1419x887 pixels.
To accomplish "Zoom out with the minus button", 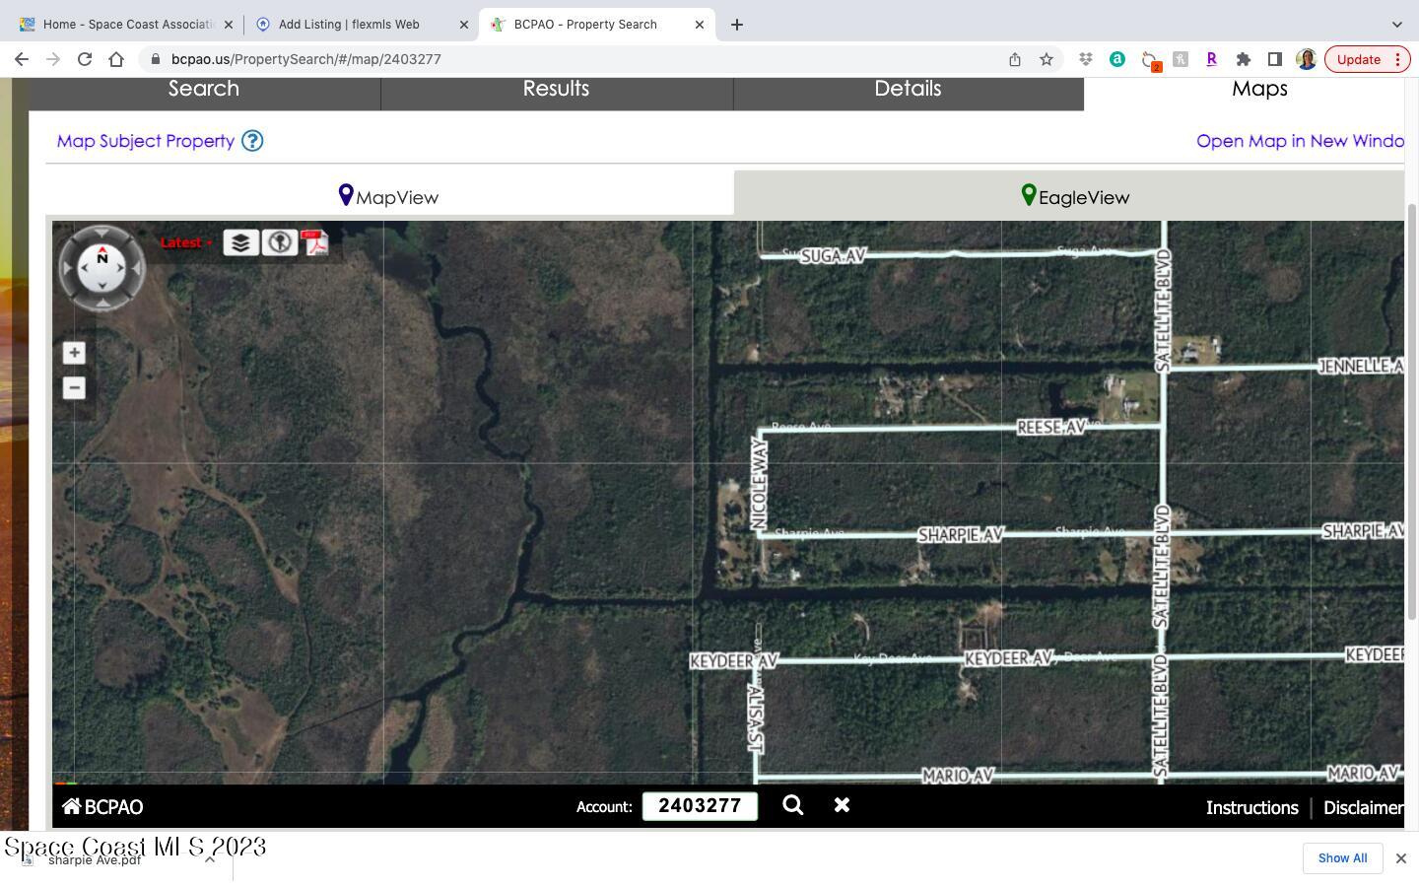I will coord(74,387).
